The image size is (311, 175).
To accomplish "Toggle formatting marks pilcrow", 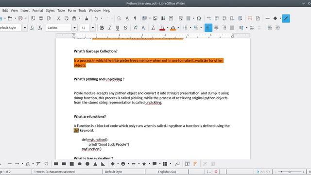I will pyautogui.click(x=135, y=18).
